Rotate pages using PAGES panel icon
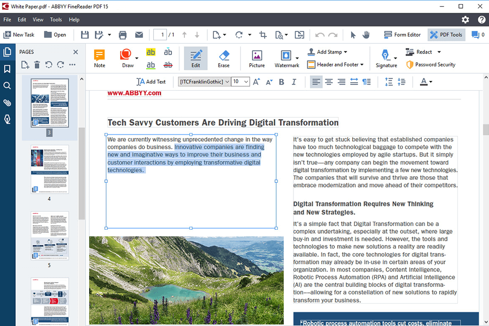This screenshot has width=489, height=326. coord(49,65)
